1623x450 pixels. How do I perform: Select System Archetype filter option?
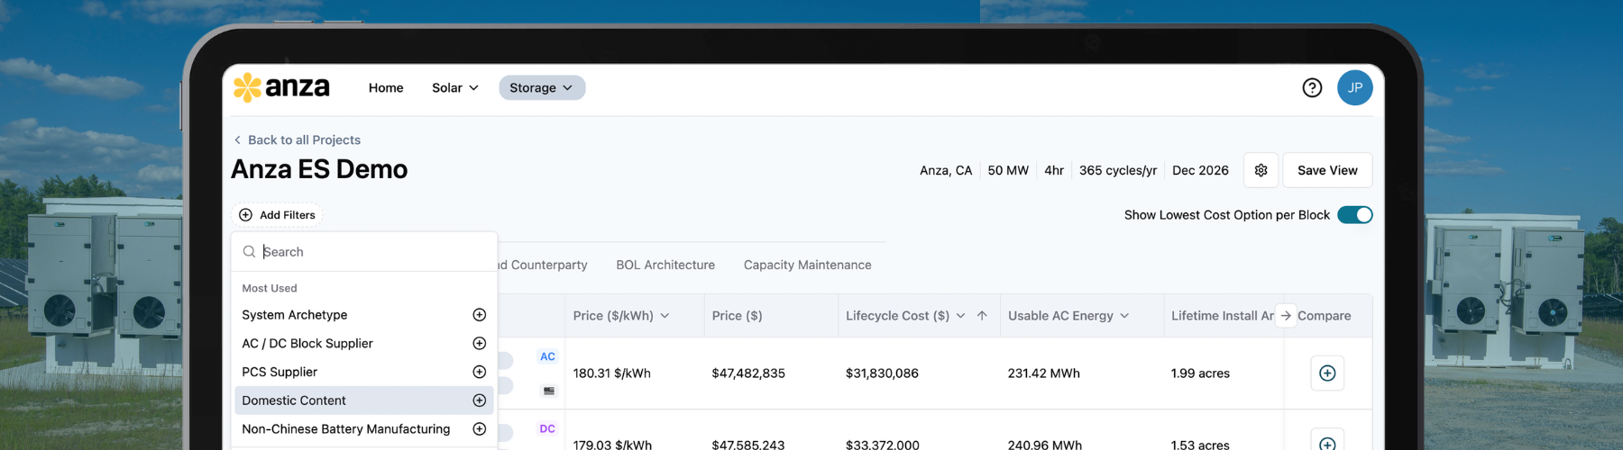pos(364,315)
